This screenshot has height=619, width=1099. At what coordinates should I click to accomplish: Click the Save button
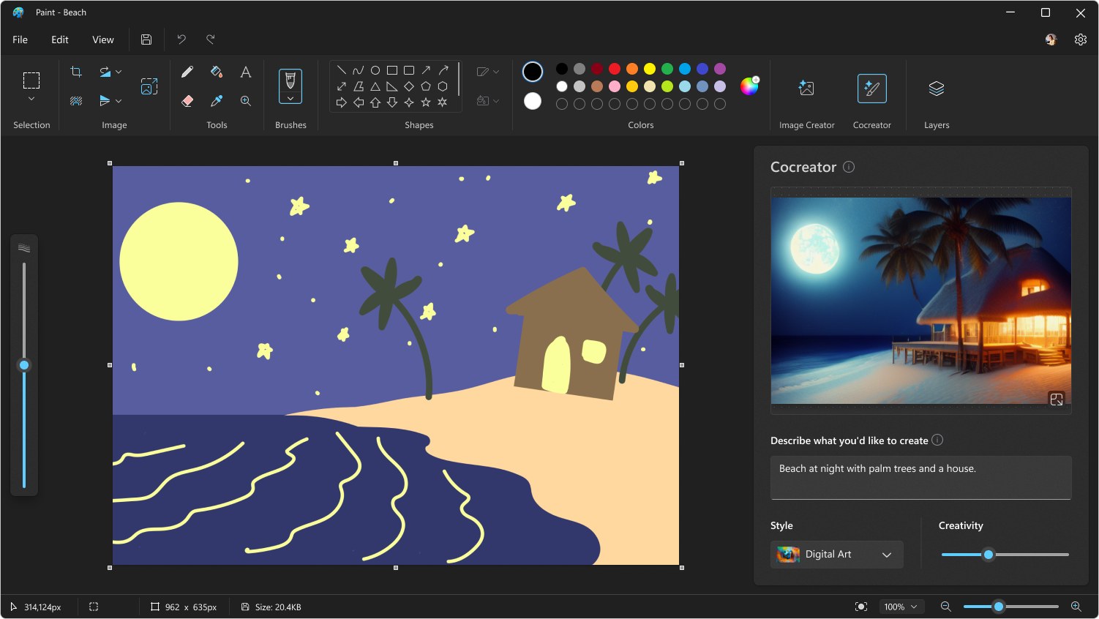[146, 40]
